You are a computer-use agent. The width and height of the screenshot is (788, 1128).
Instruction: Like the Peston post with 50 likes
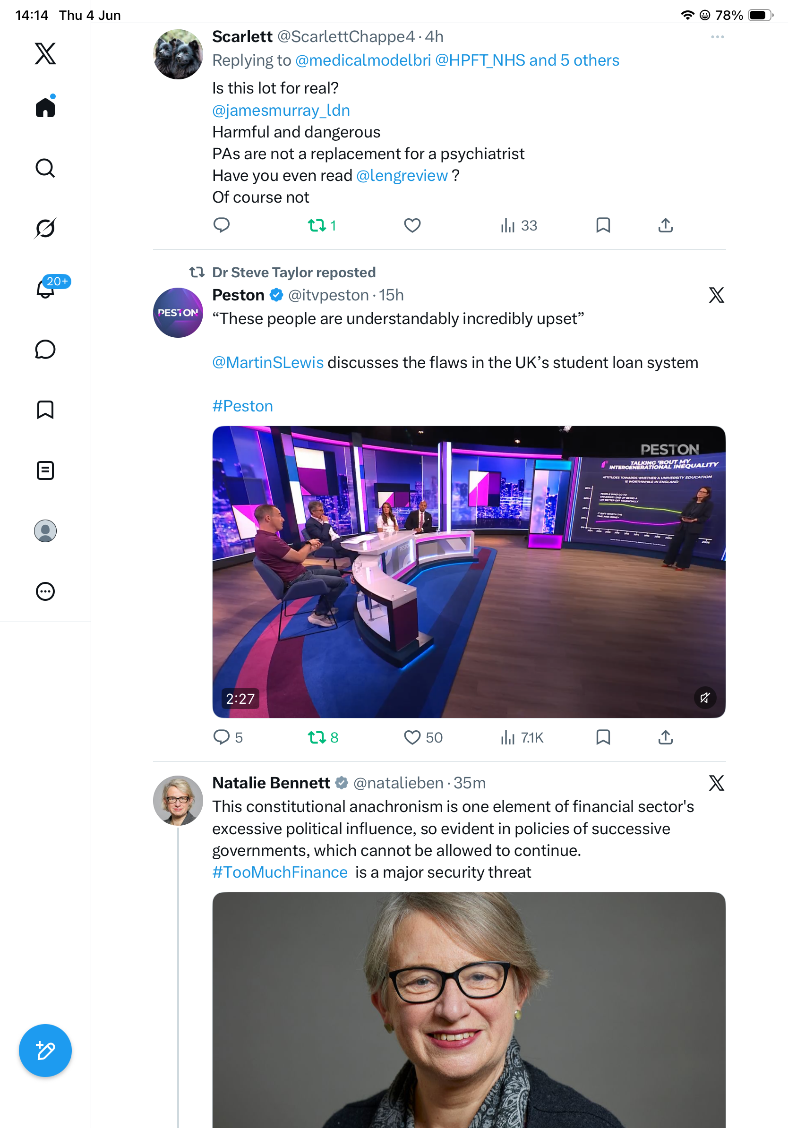[423, 737]
